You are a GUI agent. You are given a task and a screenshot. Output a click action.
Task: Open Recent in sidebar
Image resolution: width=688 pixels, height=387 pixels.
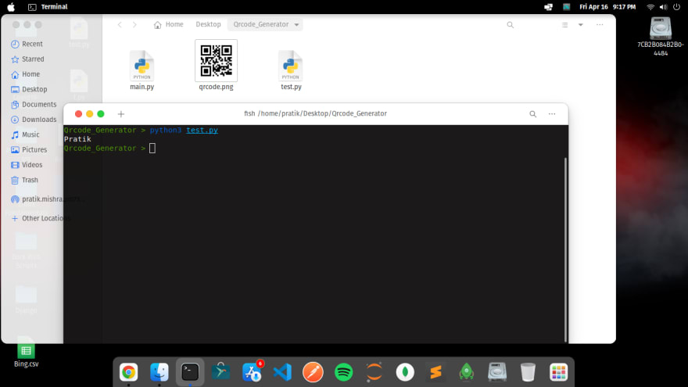pyautogui.click(x=27, y=44)
